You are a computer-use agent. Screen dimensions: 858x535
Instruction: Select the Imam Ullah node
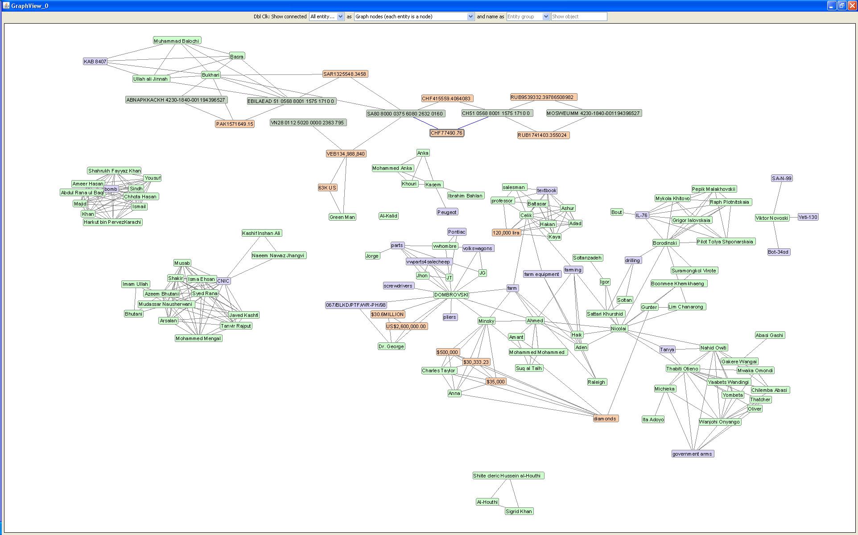(x=136, y=284)
